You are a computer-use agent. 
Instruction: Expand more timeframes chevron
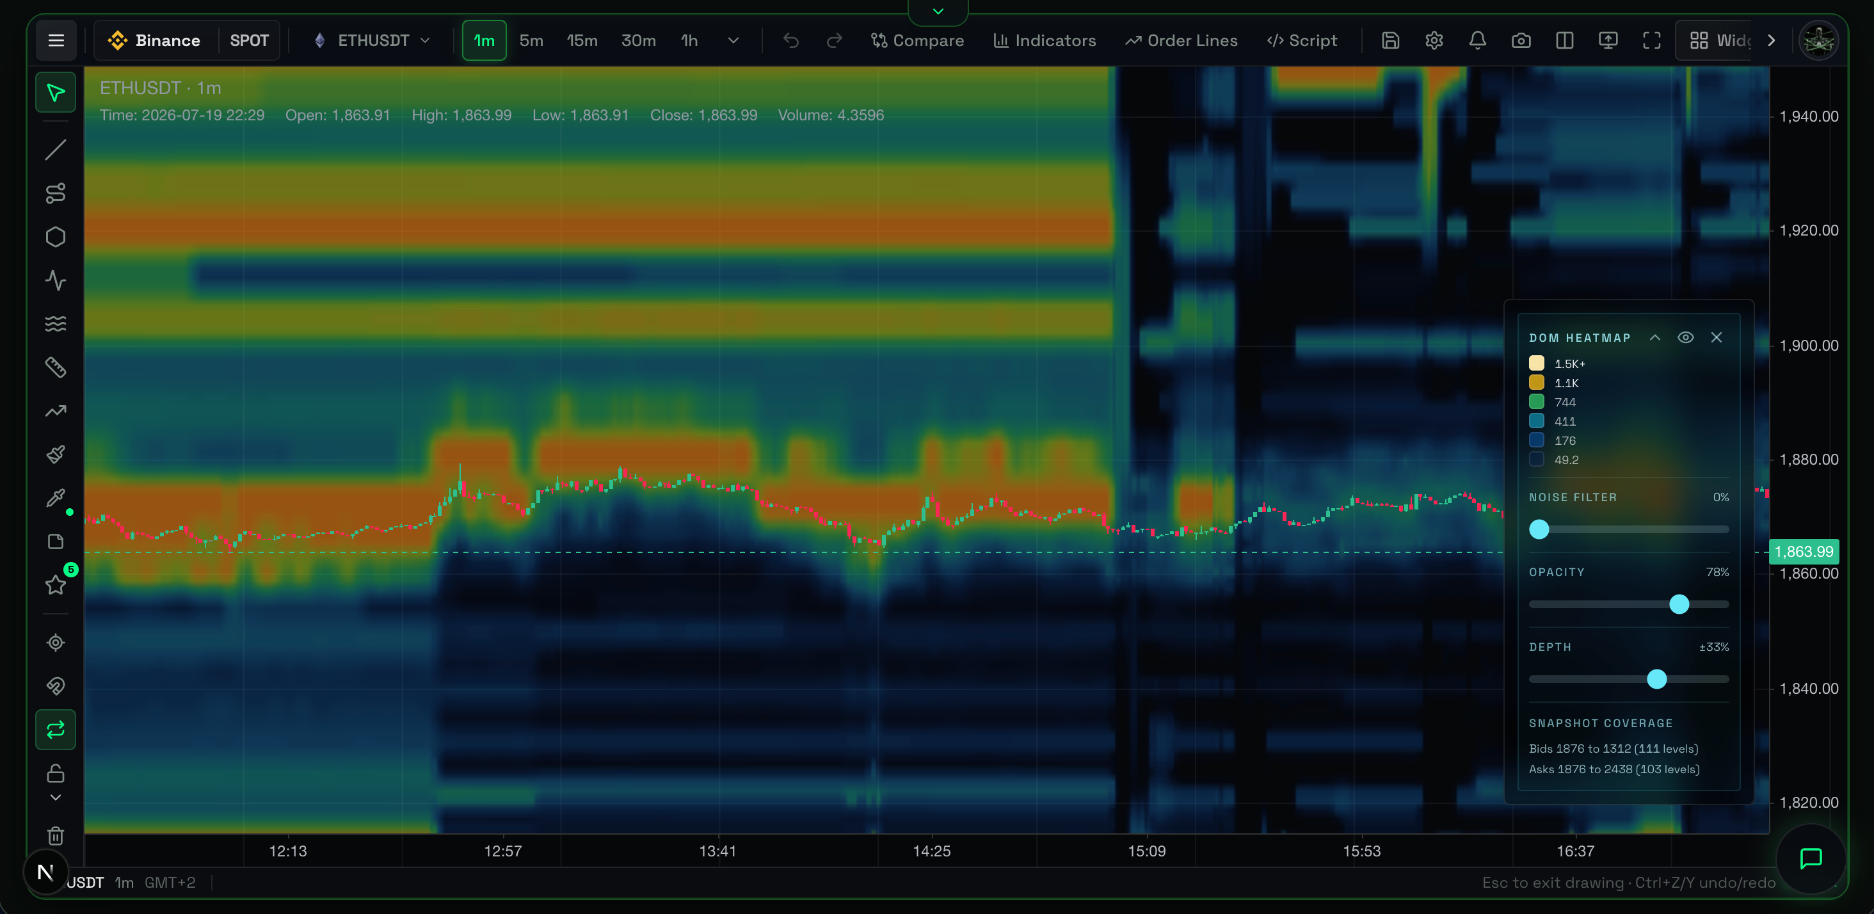pyautogui.click(x=733, y=41)
